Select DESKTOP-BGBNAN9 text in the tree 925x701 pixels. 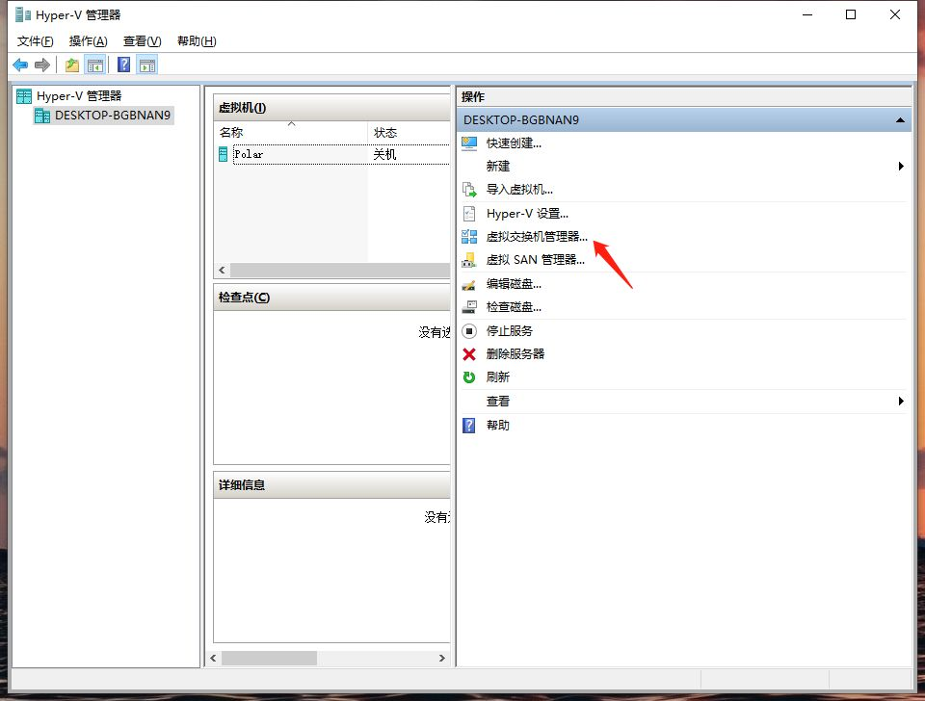tap(113, 116)
